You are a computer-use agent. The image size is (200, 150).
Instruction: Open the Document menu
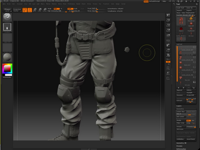tap(20, 4)
